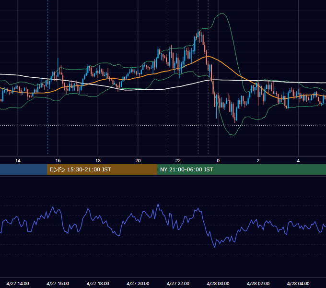This screenshot has width=326, height=288.
Task: Click the 4/28 04:00 time label
Action: click(x=298, y=283)
